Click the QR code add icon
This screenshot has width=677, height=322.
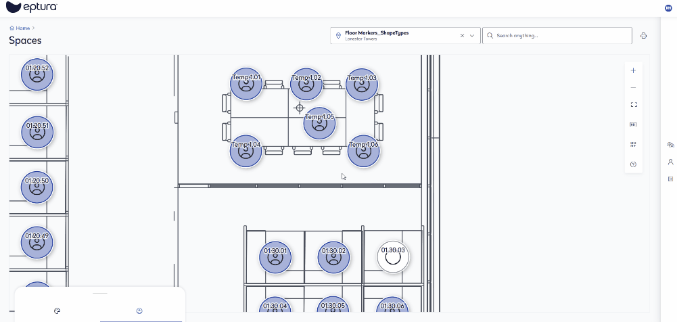coord(634,145)
